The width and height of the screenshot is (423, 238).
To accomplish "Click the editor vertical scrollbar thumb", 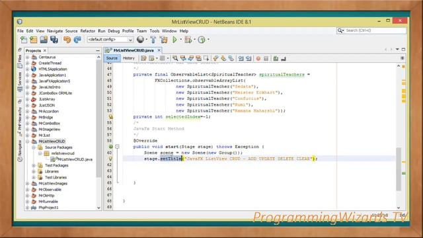I will coord(399,169).
